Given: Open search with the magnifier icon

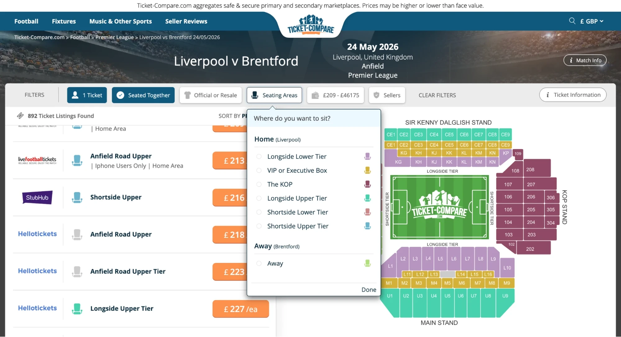Looking at the screenshot, I should click(x=573, y=21).
